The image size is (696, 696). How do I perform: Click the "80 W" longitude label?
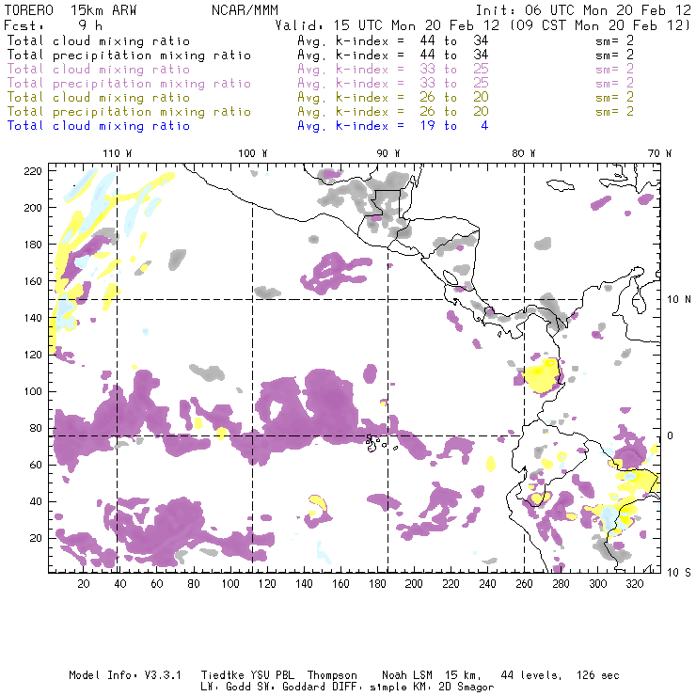click(524, 153)
